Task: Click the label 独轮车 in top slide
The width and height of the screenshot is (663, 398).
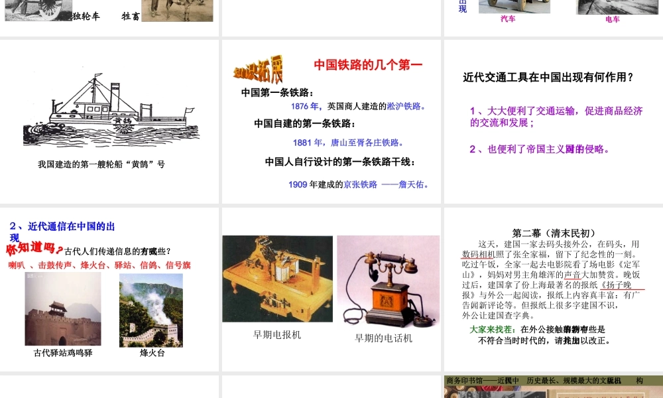Action: [x=86, y=16]
